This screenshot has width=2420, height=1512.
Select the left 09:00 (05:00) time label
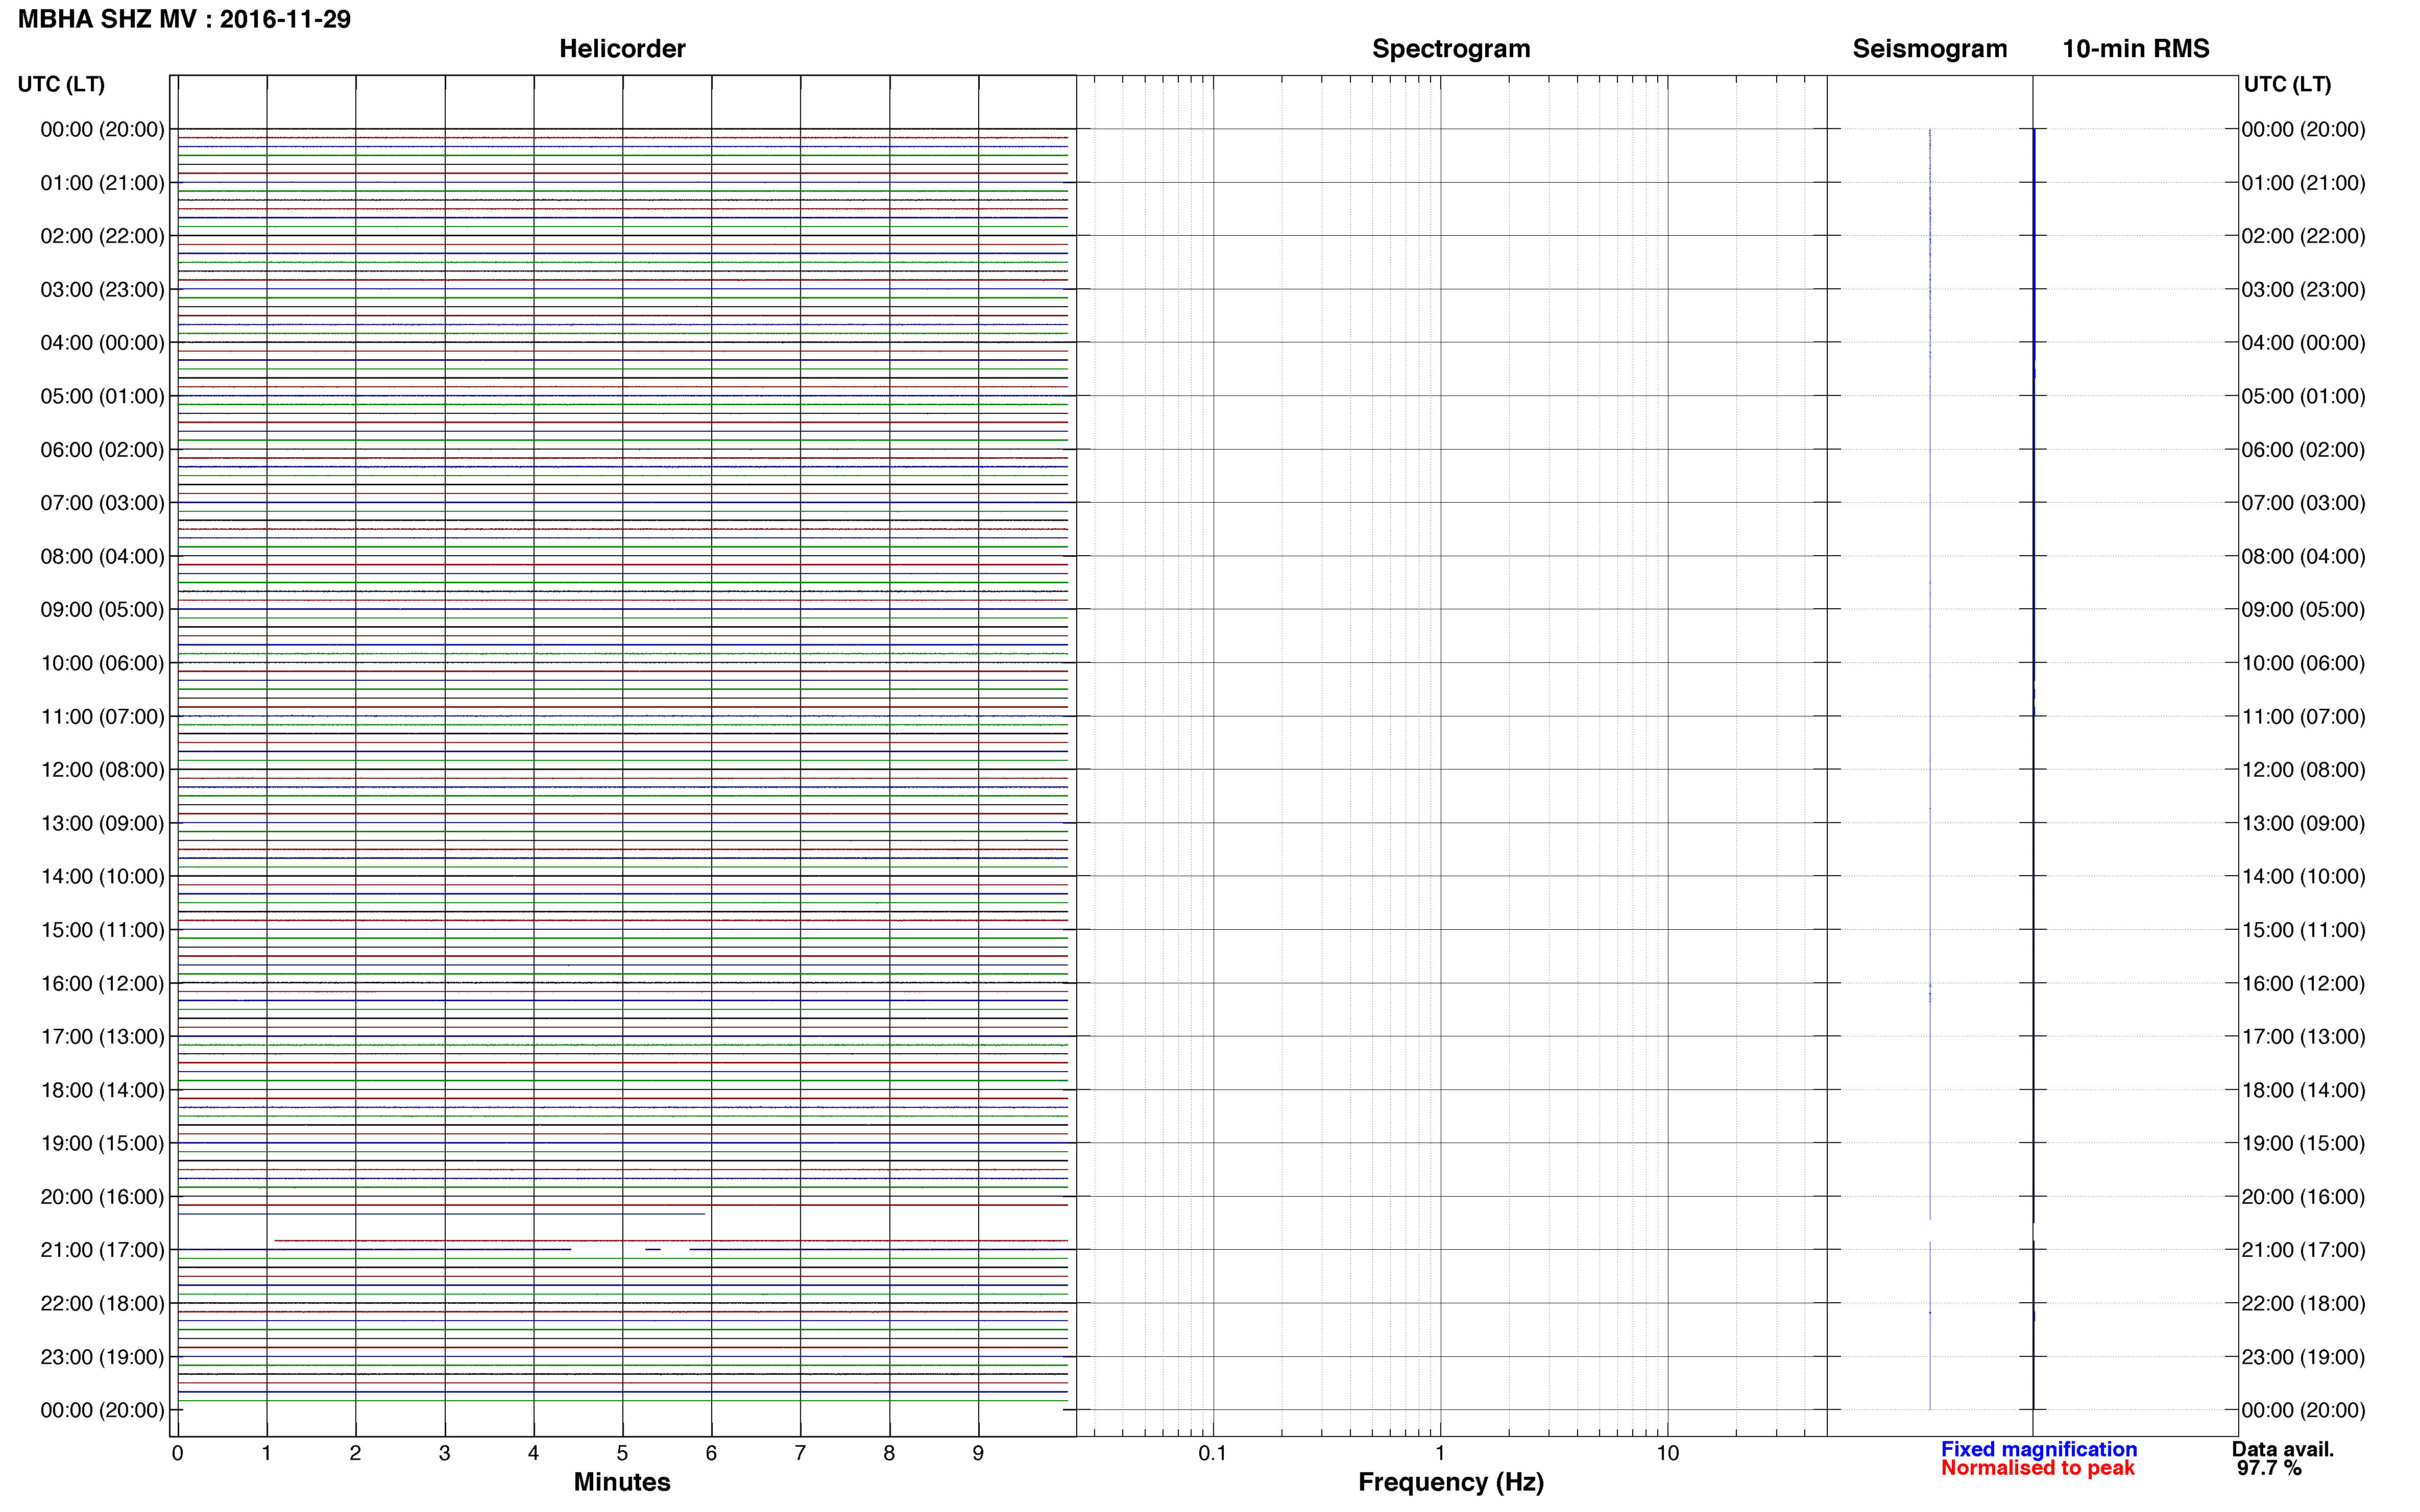(x=102, y=610)
